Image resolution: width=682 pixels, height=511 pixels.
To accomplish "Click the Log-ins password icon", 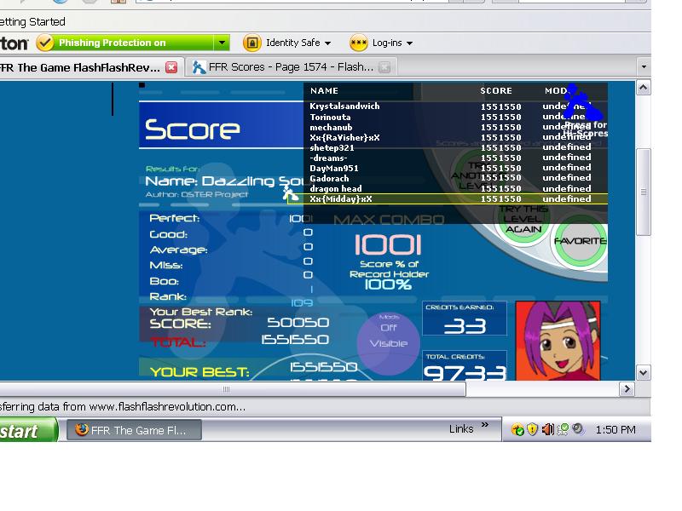I will [x=358, y=43].
